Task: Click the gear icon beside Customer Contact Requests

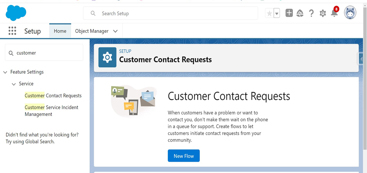Action: [x=107, y=57]
